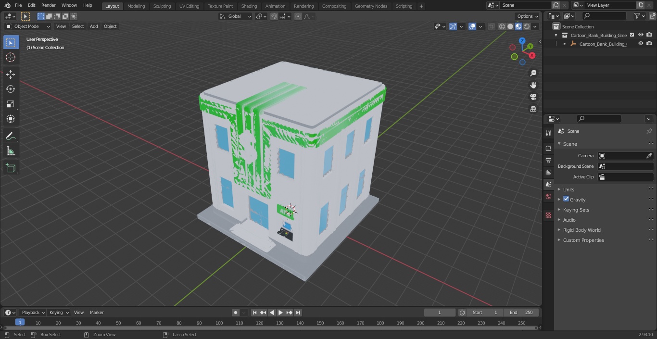The height and width of the screenshot is (339, 657).
Task: Toggle X-ray display mode
Action: coord(492,26)
